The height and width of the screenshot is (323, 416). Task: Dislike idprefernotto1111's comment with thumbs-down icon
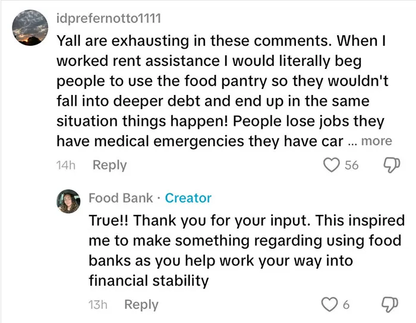392,165
